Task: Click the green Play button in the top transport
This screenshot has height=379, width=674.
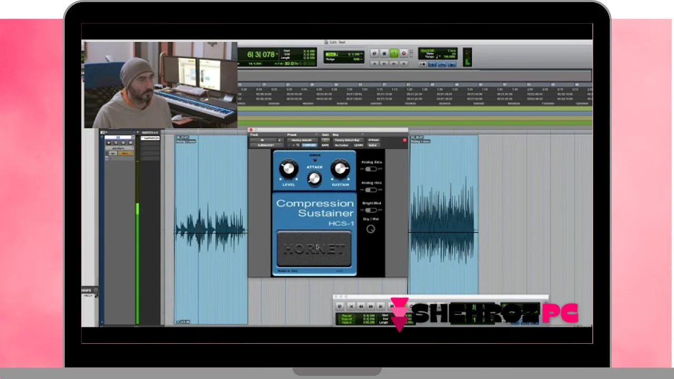Action: (394, 53)
